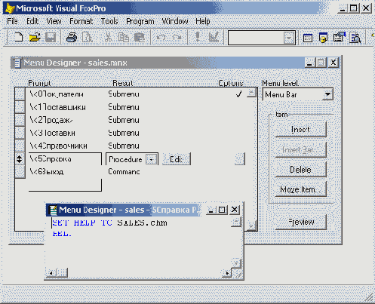The image size is (375, 304).
Task: Click the Cut scissors toolbar icon
Action: click(108, 38)
